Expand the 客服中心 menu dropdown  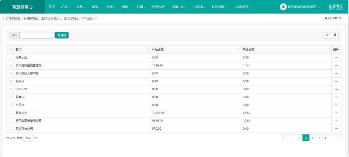[179, 7]
